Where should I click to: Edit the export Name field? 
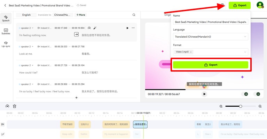[x=211, y=22]
